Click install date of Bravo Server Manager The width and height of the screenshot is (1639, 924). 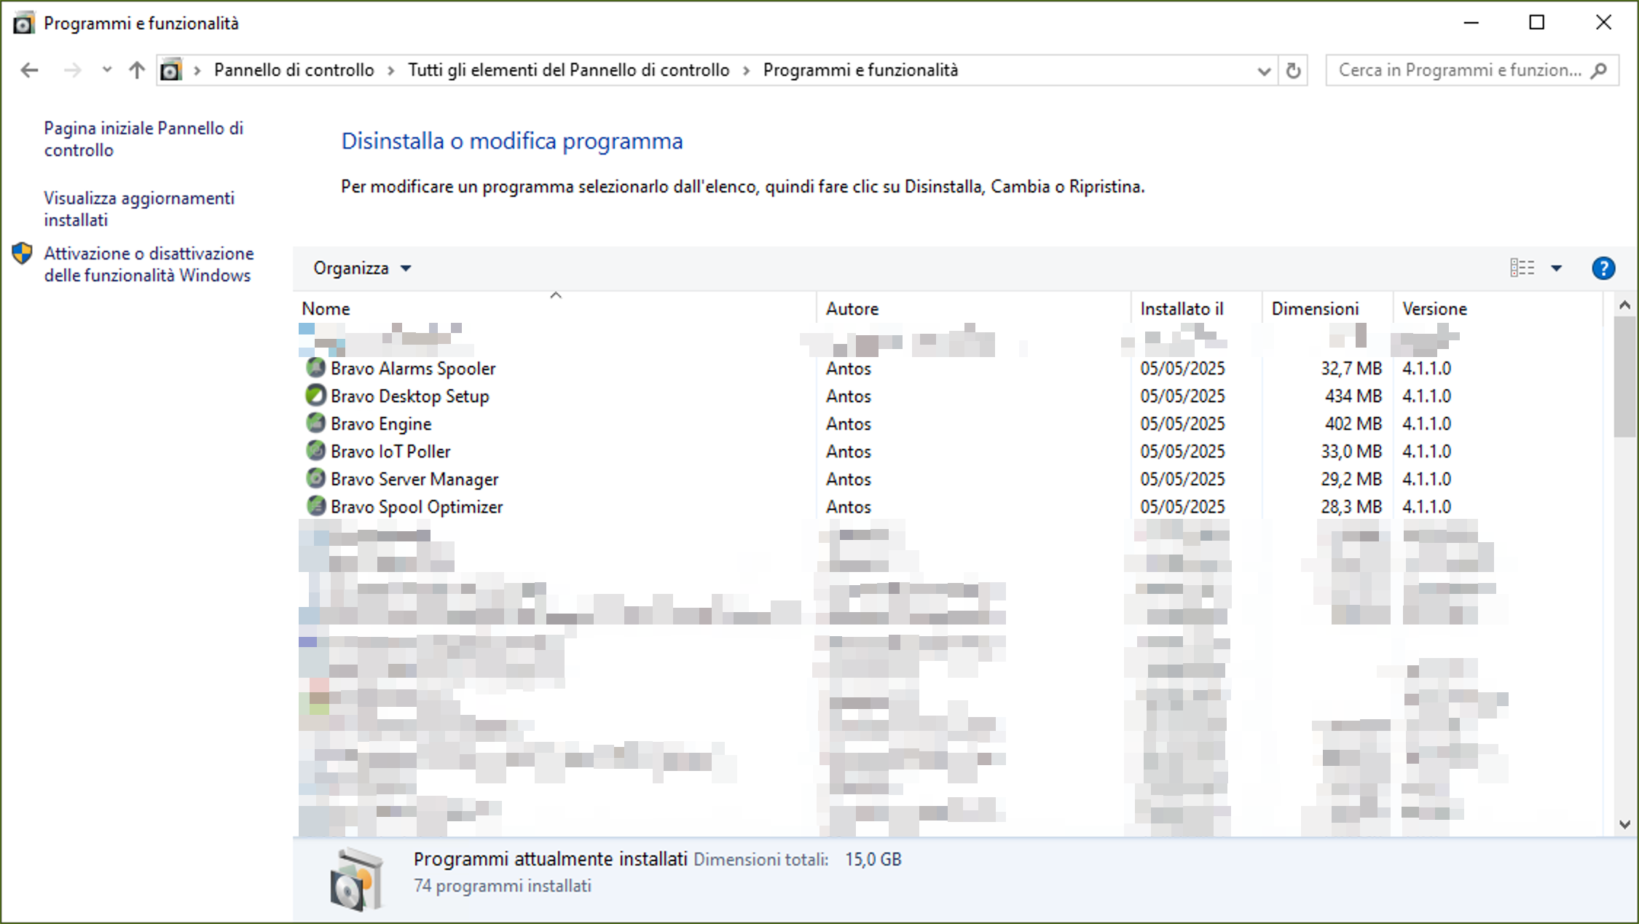point(1182,479)
